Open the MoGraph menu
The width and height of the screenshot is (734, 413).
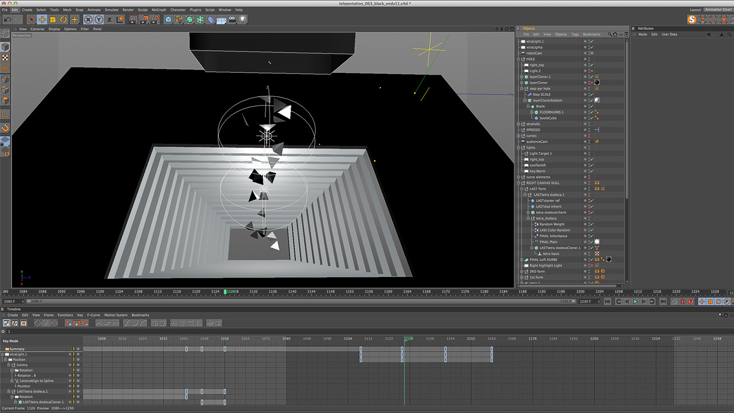pyautogui.click(x=159, y=10)
